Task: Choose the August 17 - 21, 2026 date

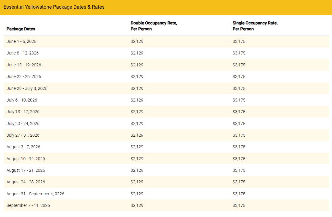Action: pyautogui.click(x=26, y=170)
